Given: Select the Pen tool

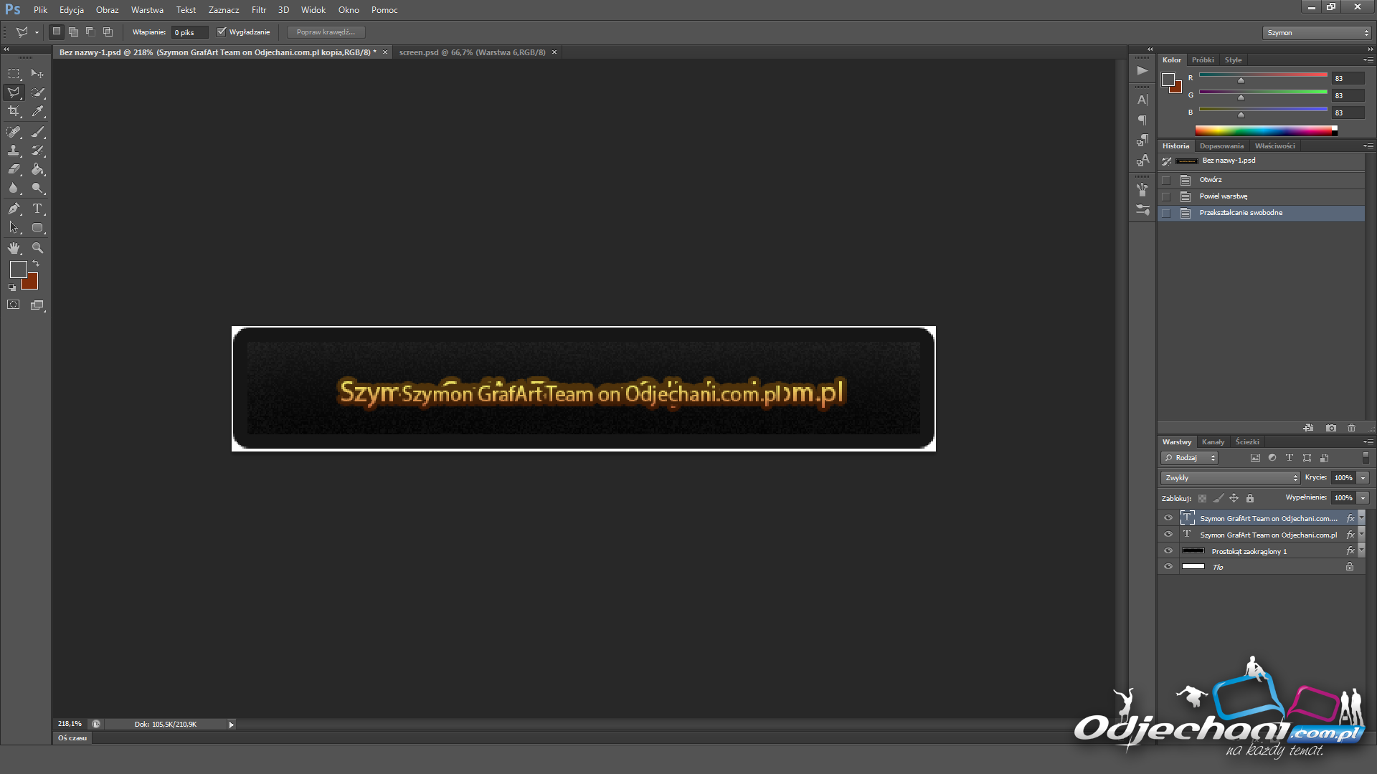Looking at the screenshot, I should point(14,209).
